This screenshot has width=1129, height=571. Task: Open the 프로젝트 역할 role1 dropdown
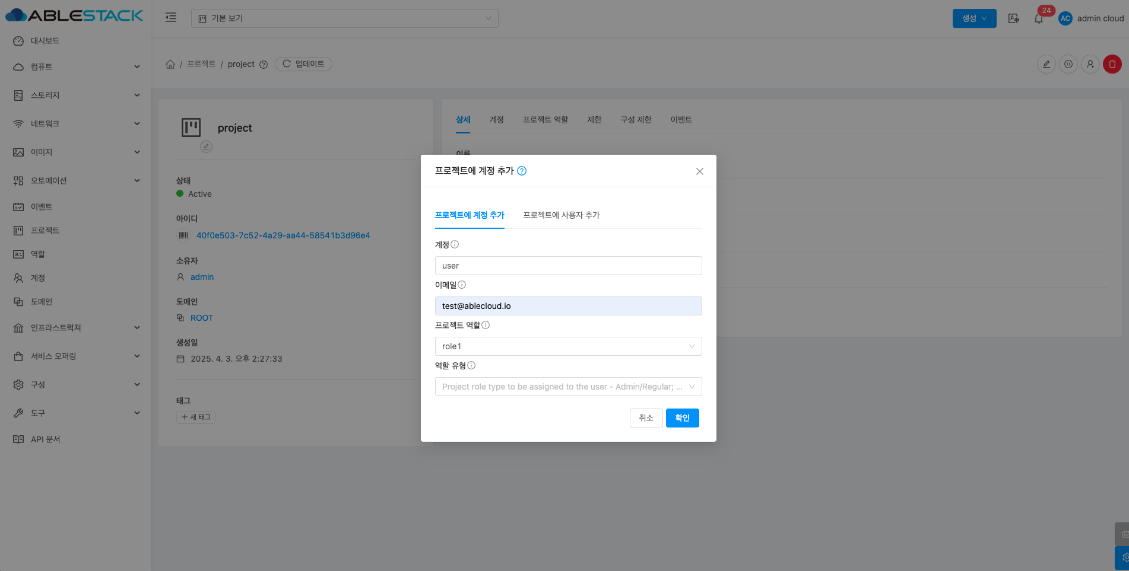[x=568, y=346]
